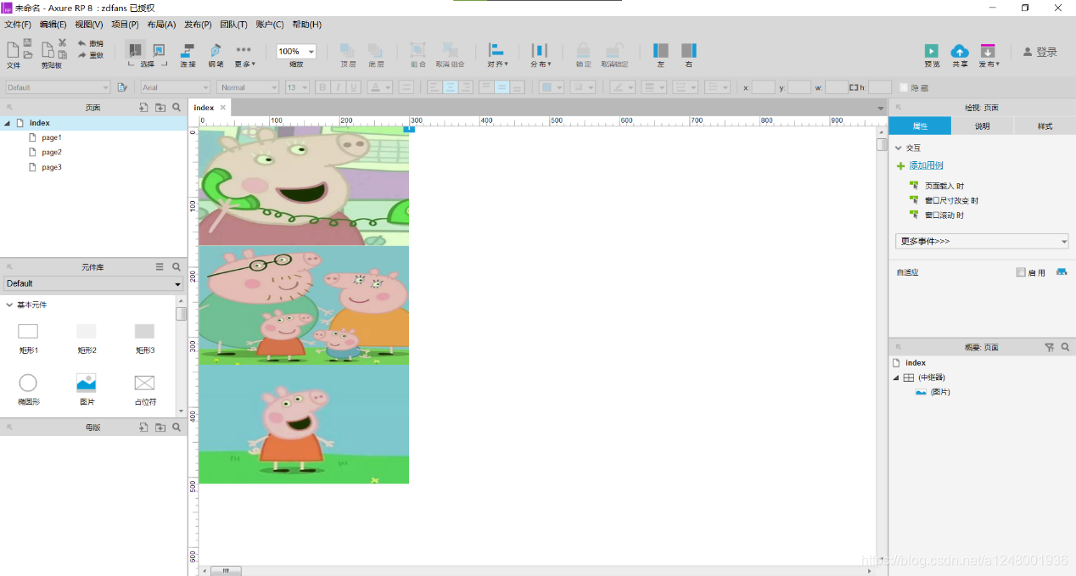Image resolution: width=1076 pixels, height=576 pixels.
Task: Collapse the 基本元件 section
Action: tap(9, 305)
